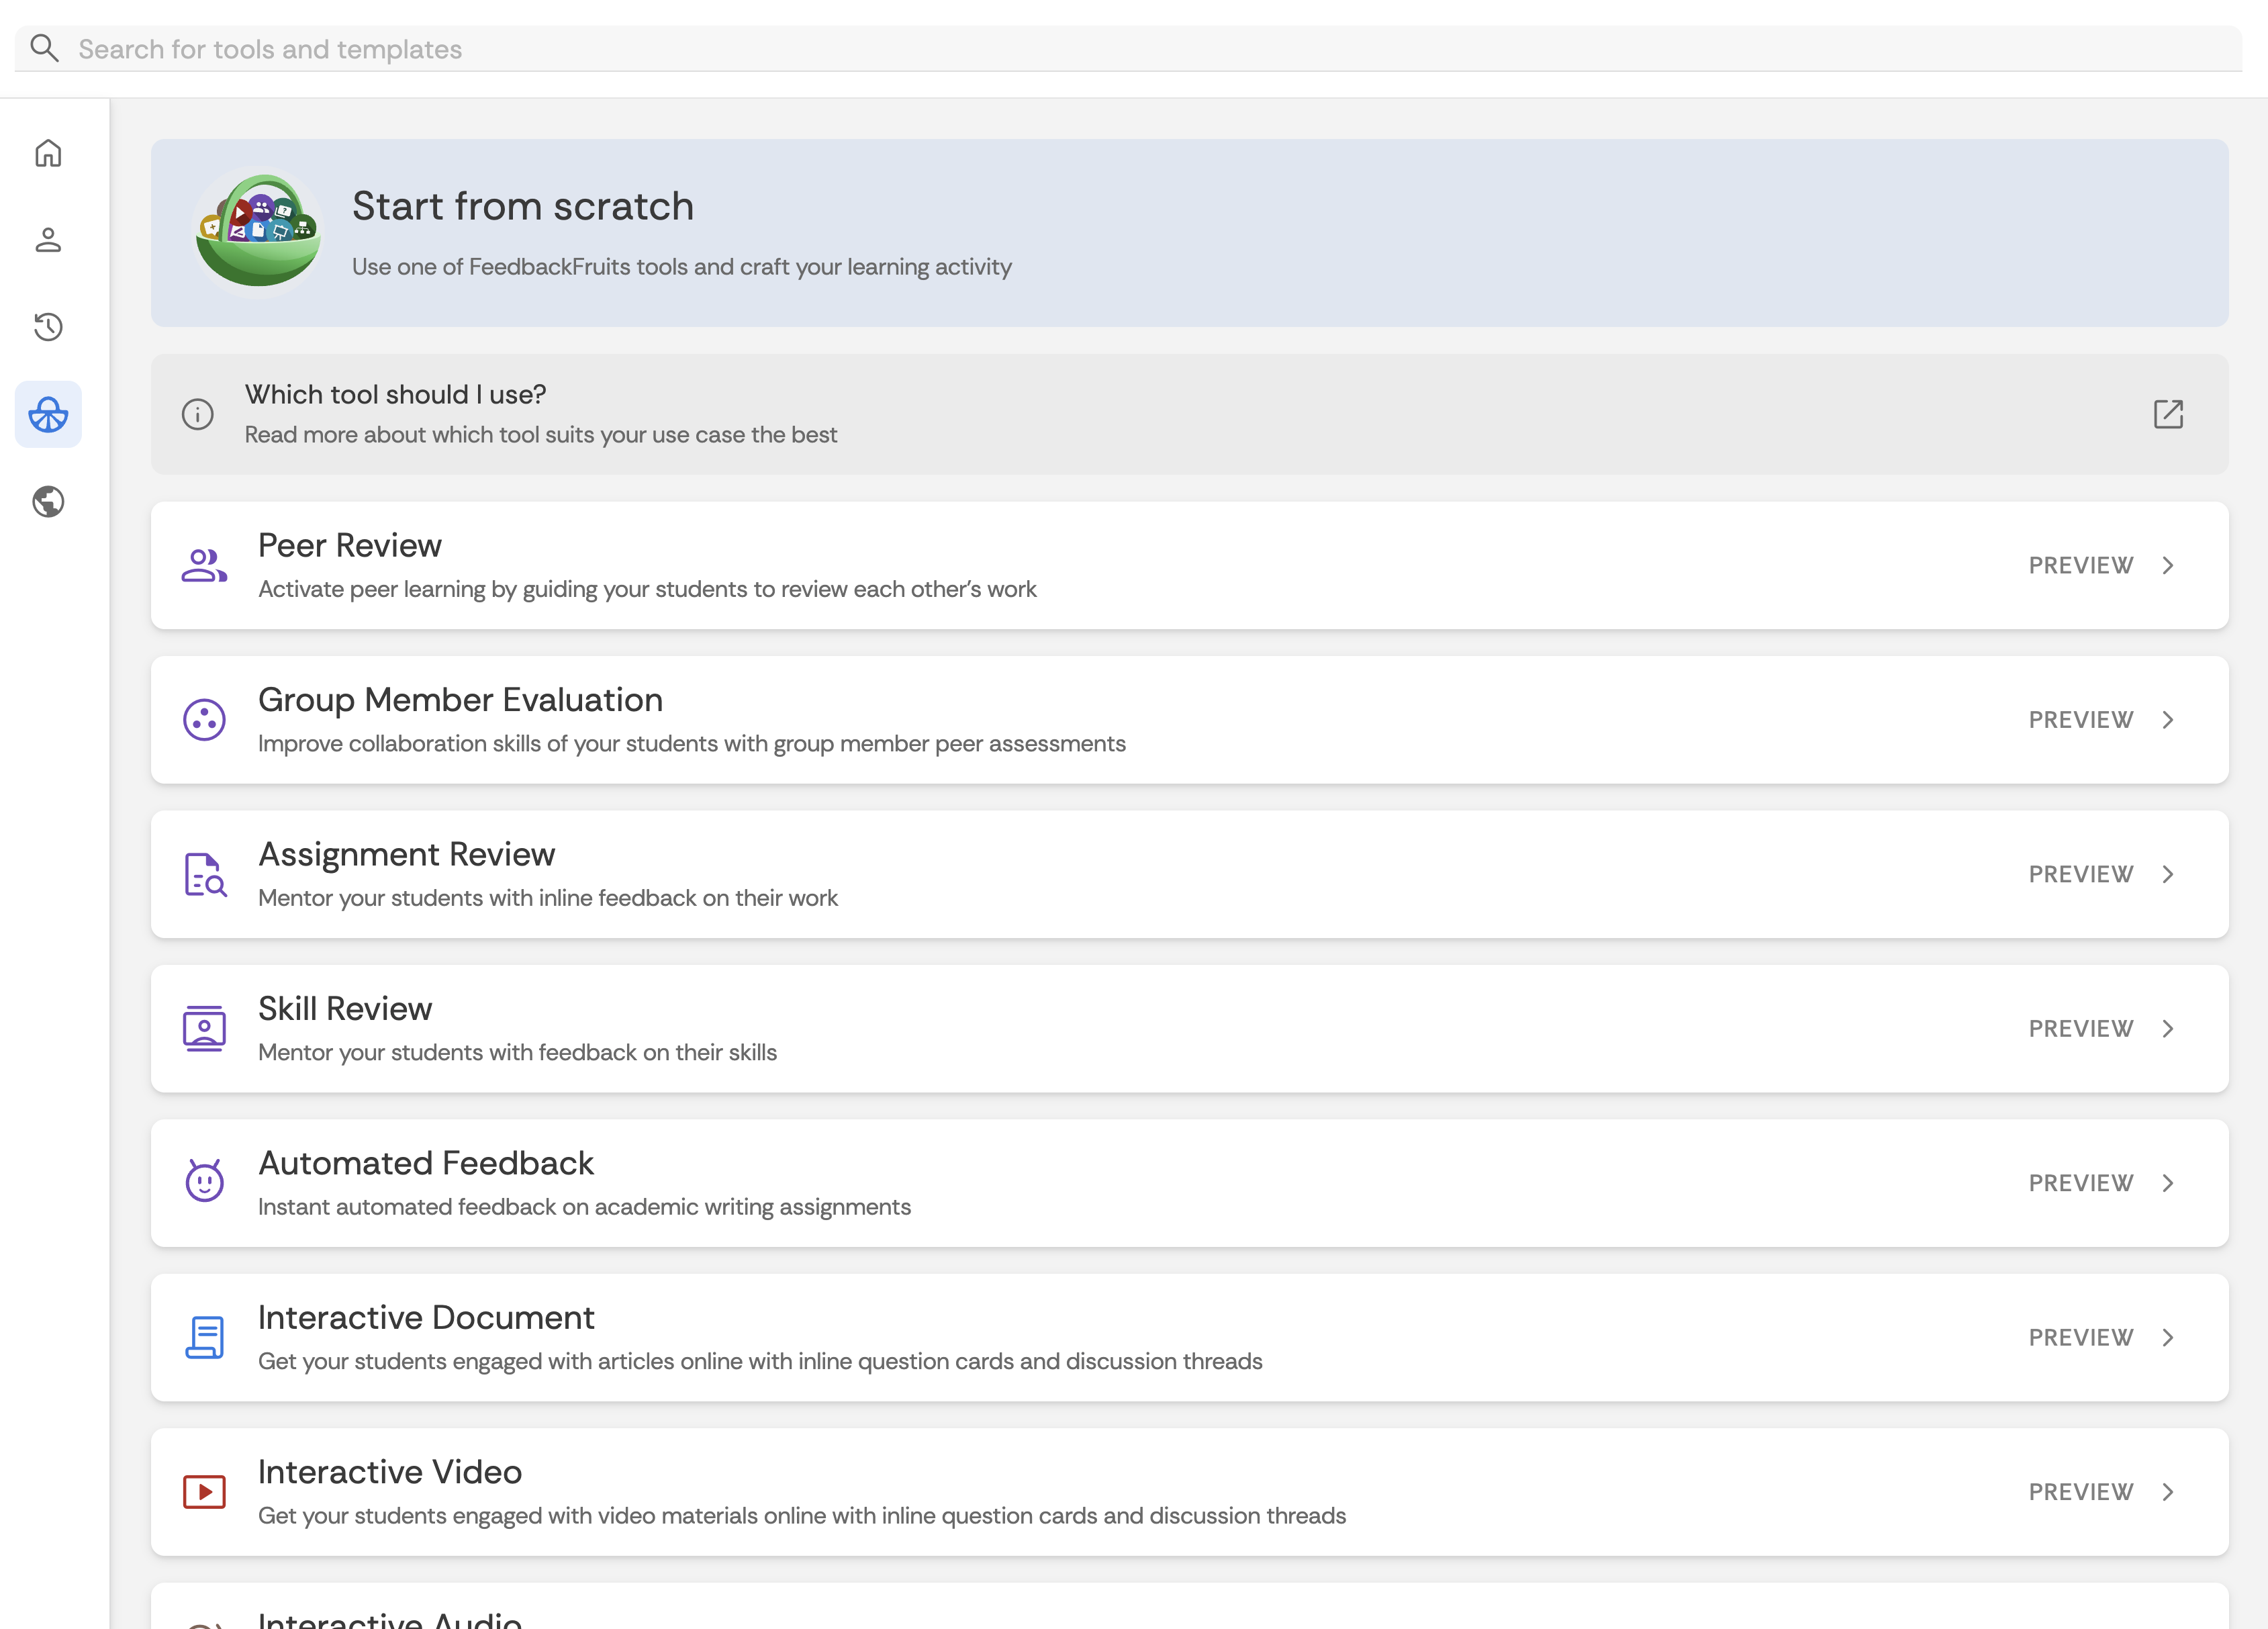Preview the Automated Feedback tool
The image size is (2268, 1629).
2081,1183
